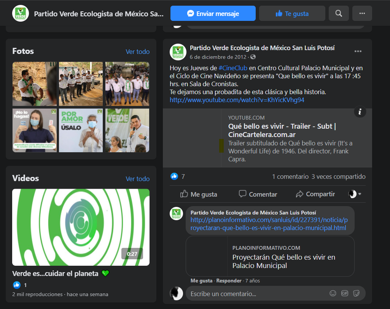Open the ¡No lo hagas! photo
The width and height of the screenshot is (390, 309).
35,130
